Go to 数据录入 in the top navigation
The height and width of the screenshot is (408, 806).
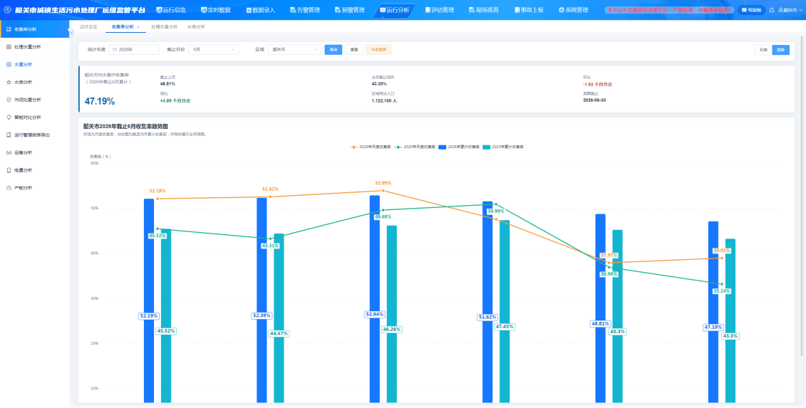[x=260, y=10]
